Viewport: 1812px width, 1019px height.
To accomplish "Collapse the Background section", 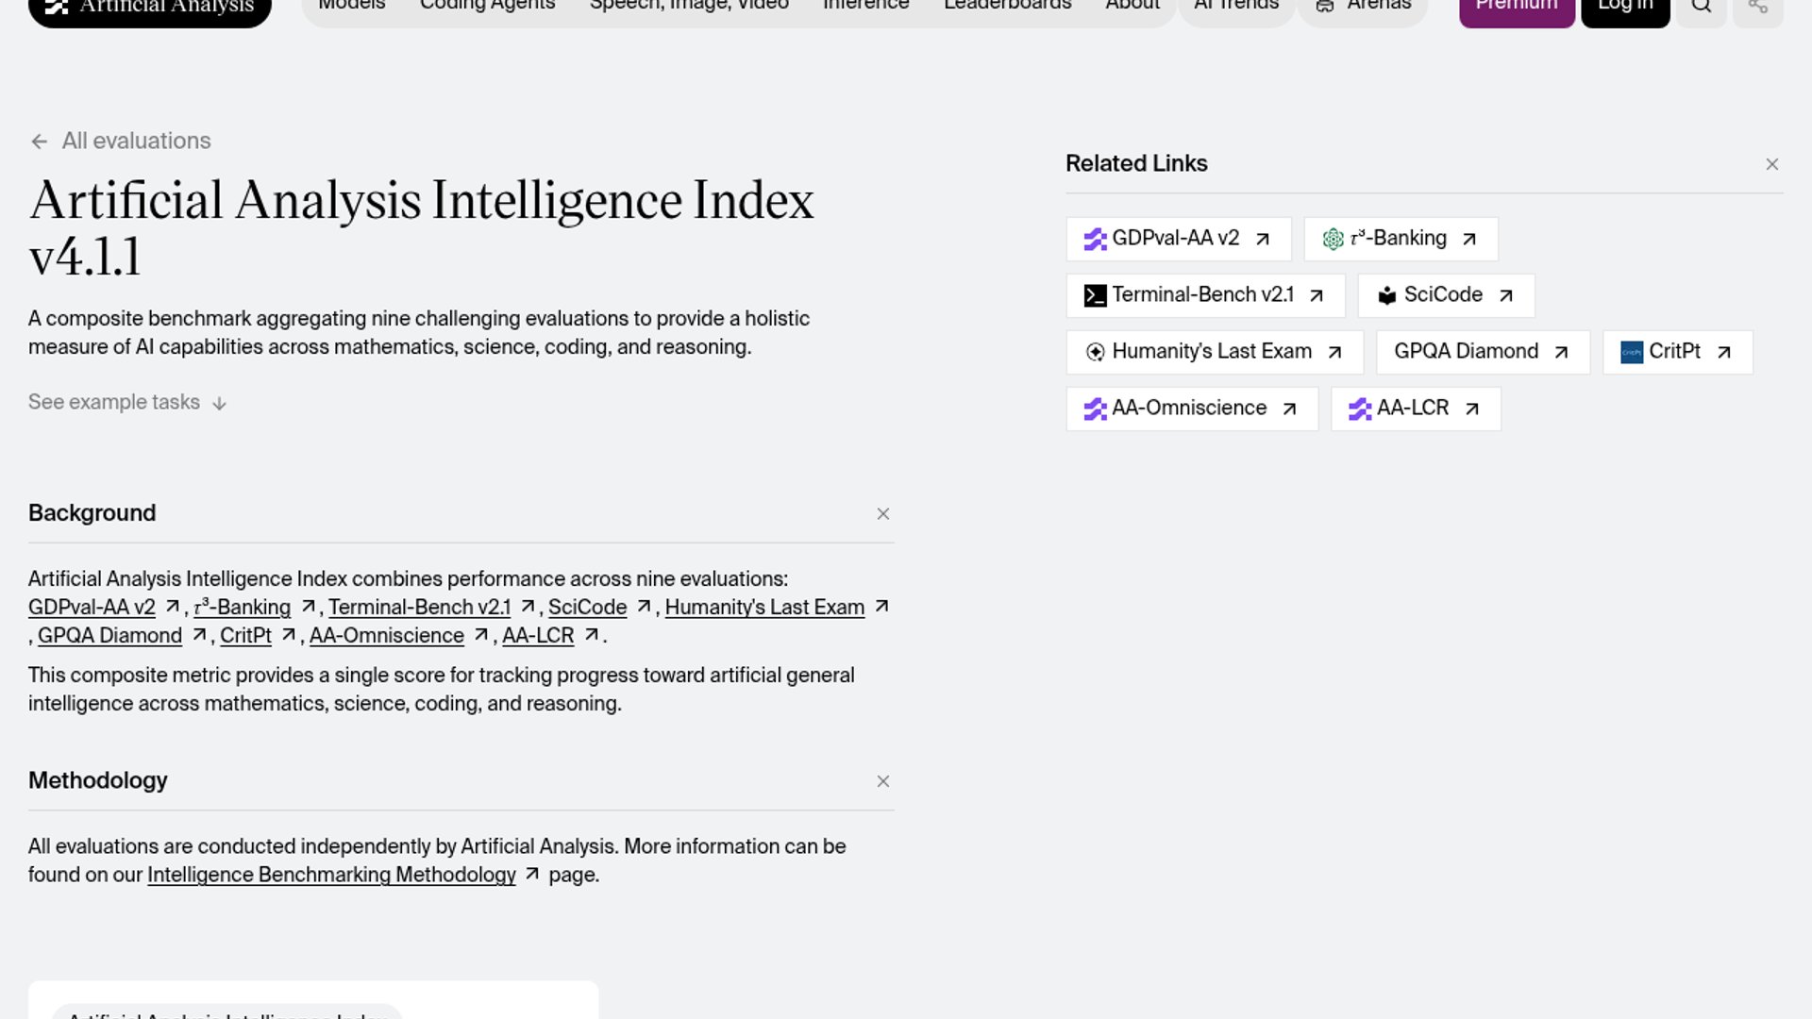I will tap(882, 514).
